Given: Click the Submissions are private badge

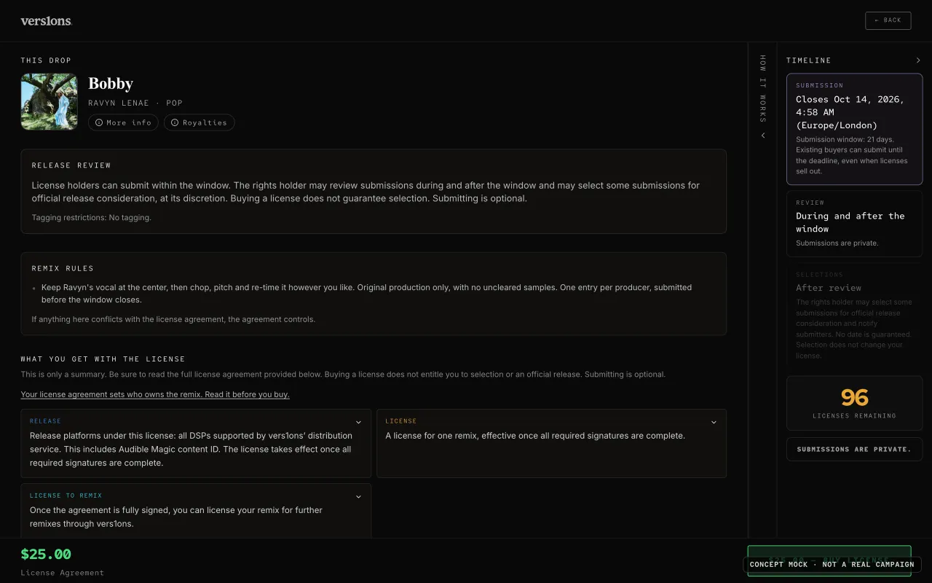Looking at the screenshot, I should (854, 449).
